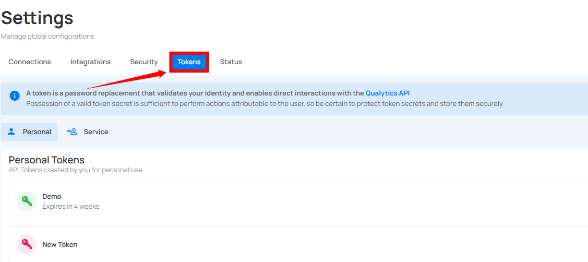Click 'Manage global configurations' subtitle
This screenshot has width=588, height=262.
47,37
